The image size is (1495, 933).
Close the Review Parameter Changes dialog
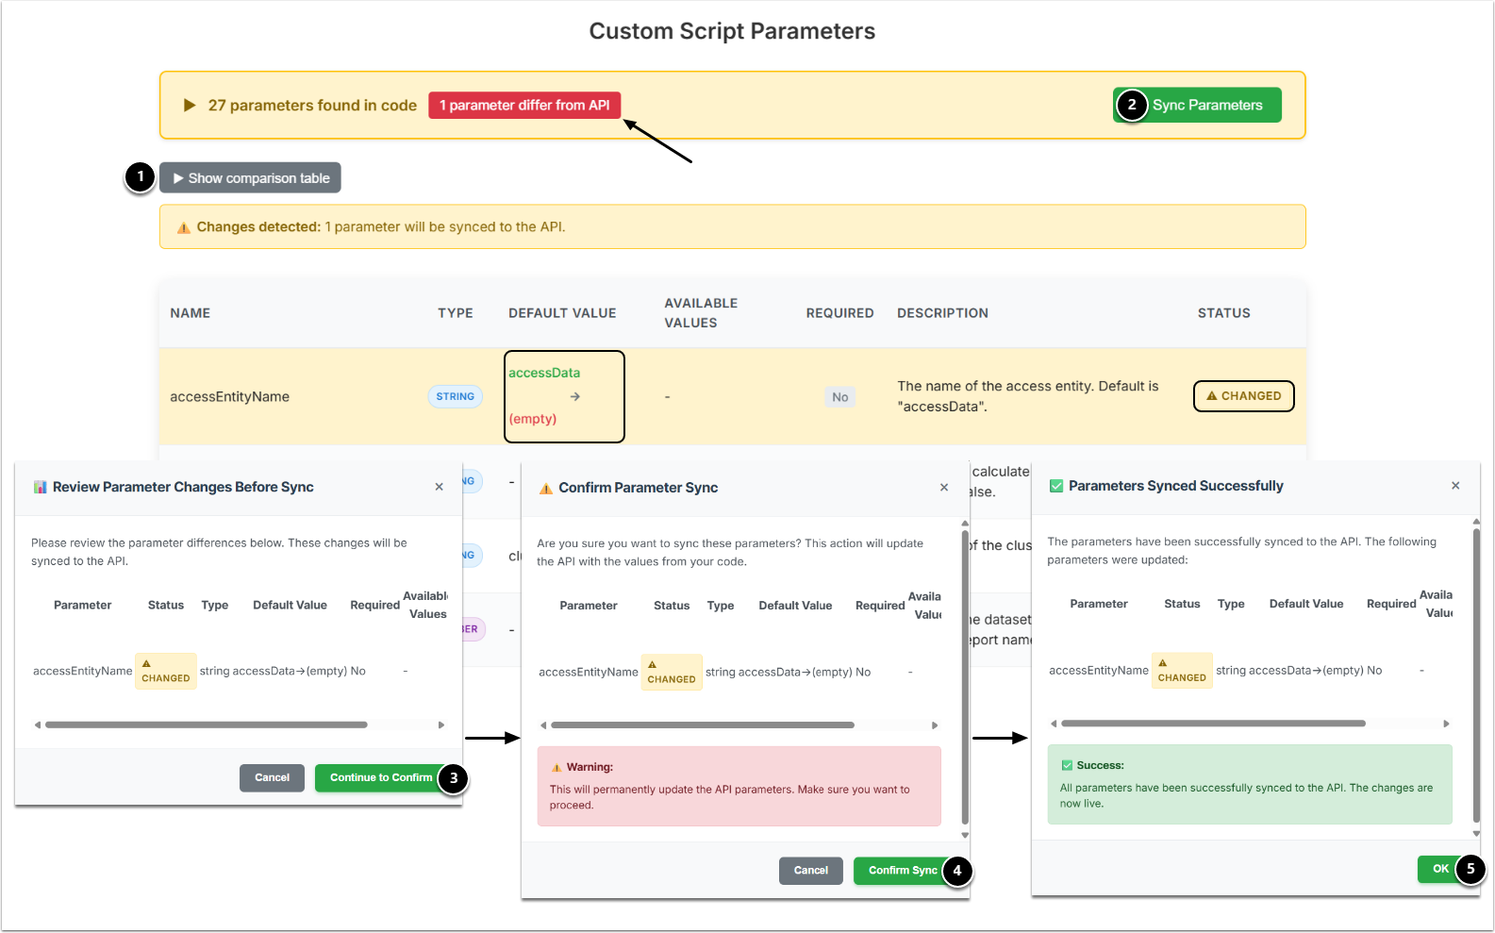(x=439, y=487)
